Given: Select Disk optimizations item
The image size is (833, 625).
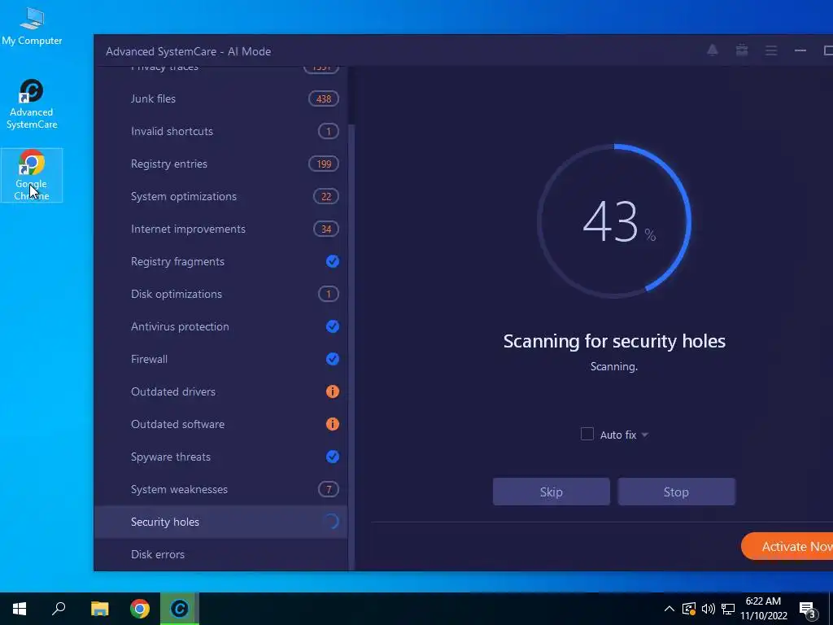Looking at the screenshot, I should coord(221,294).
